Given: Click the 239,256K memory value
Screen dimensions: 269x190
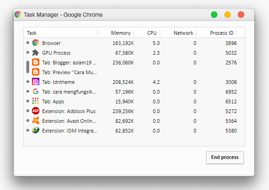Looking at the screenshot, I should click(123, 111).
